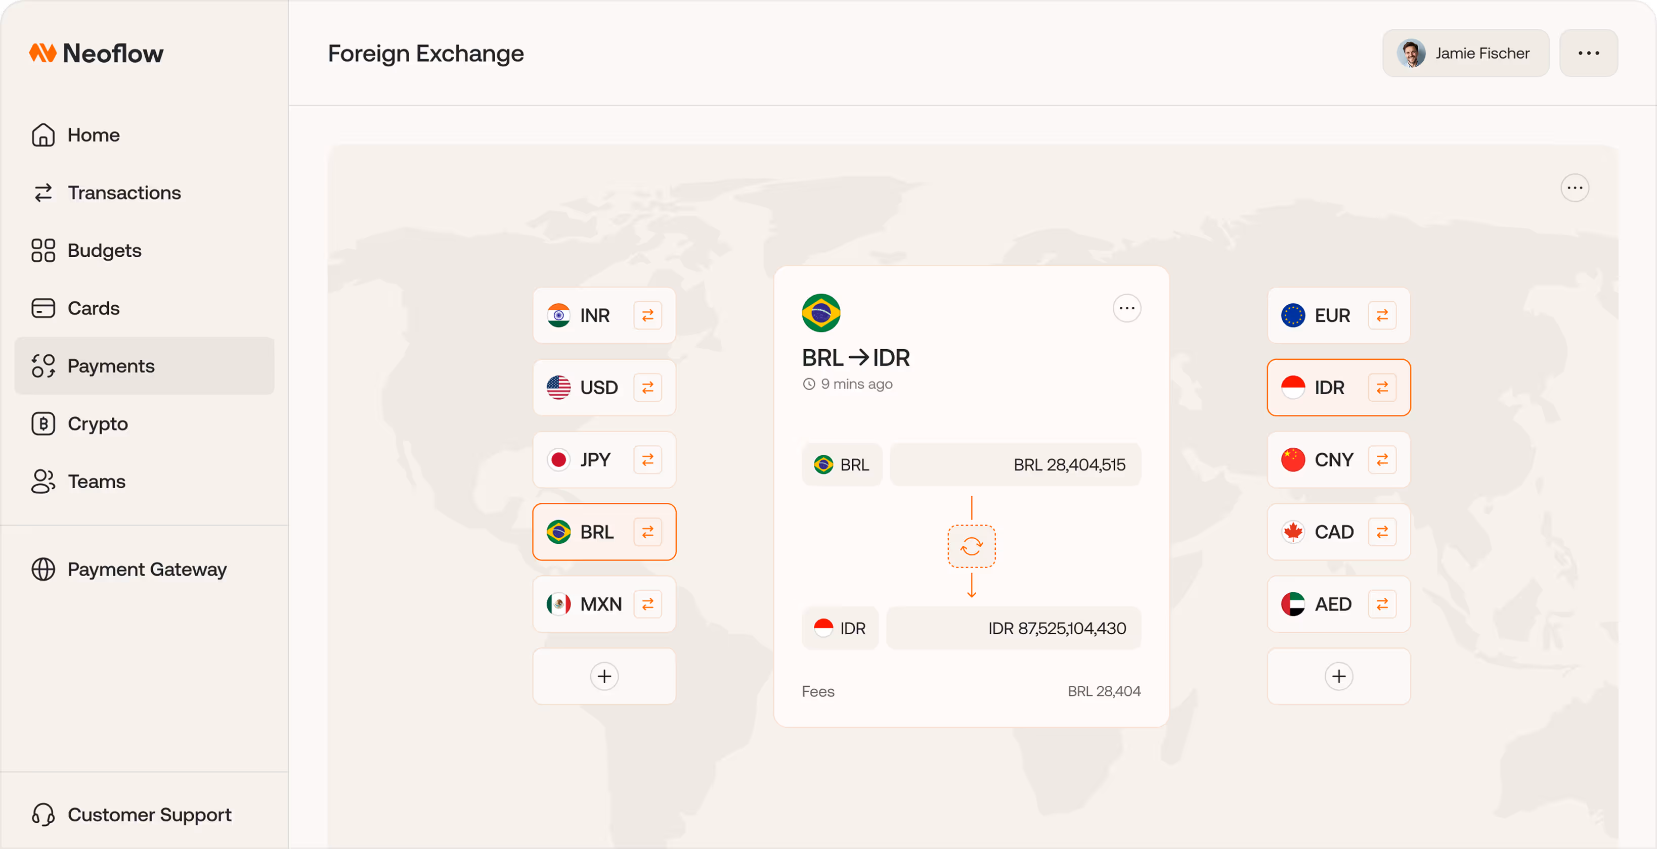1657x849 pixels.
Task: Click the Budgets grid icon
Action: [42, 250]
